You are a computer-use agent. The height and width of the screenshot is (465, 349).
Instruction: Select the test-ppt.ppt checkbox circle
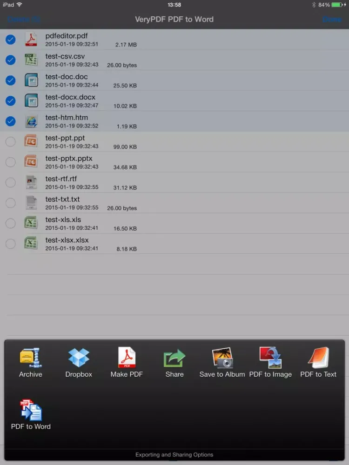(10, 142)
